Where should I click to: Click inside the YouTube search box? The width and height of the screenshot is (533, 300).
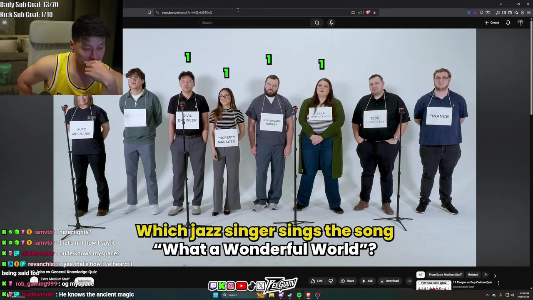click(x=254, y=22)
